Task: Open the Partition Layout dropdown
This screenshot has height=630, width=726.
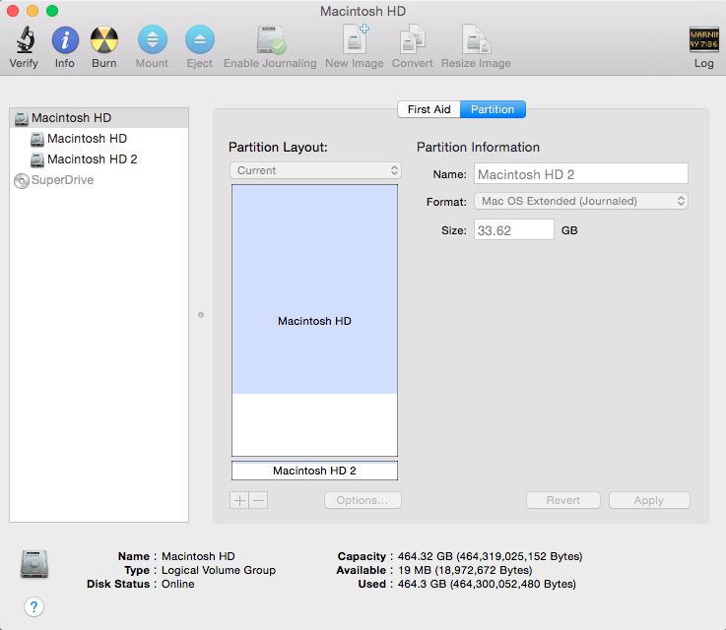Action: tap(315, 170)
